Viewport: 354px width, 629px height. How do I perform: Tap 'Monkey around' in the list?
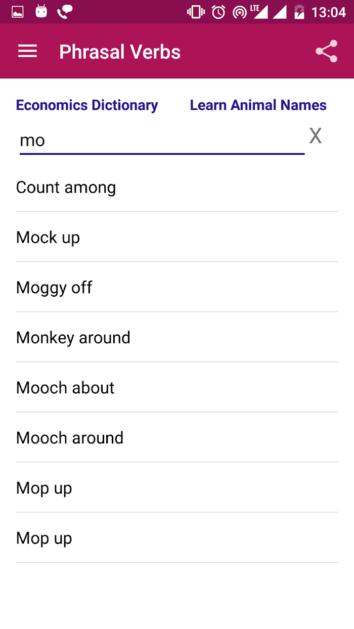pyautogui.click(x=177, y=337)
